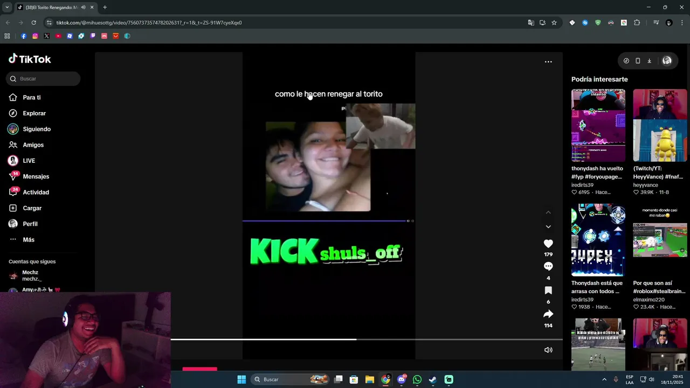Screen dimensions: 690x388
Task: Open Perfil in the sidebar
Action: coord(30,224)
